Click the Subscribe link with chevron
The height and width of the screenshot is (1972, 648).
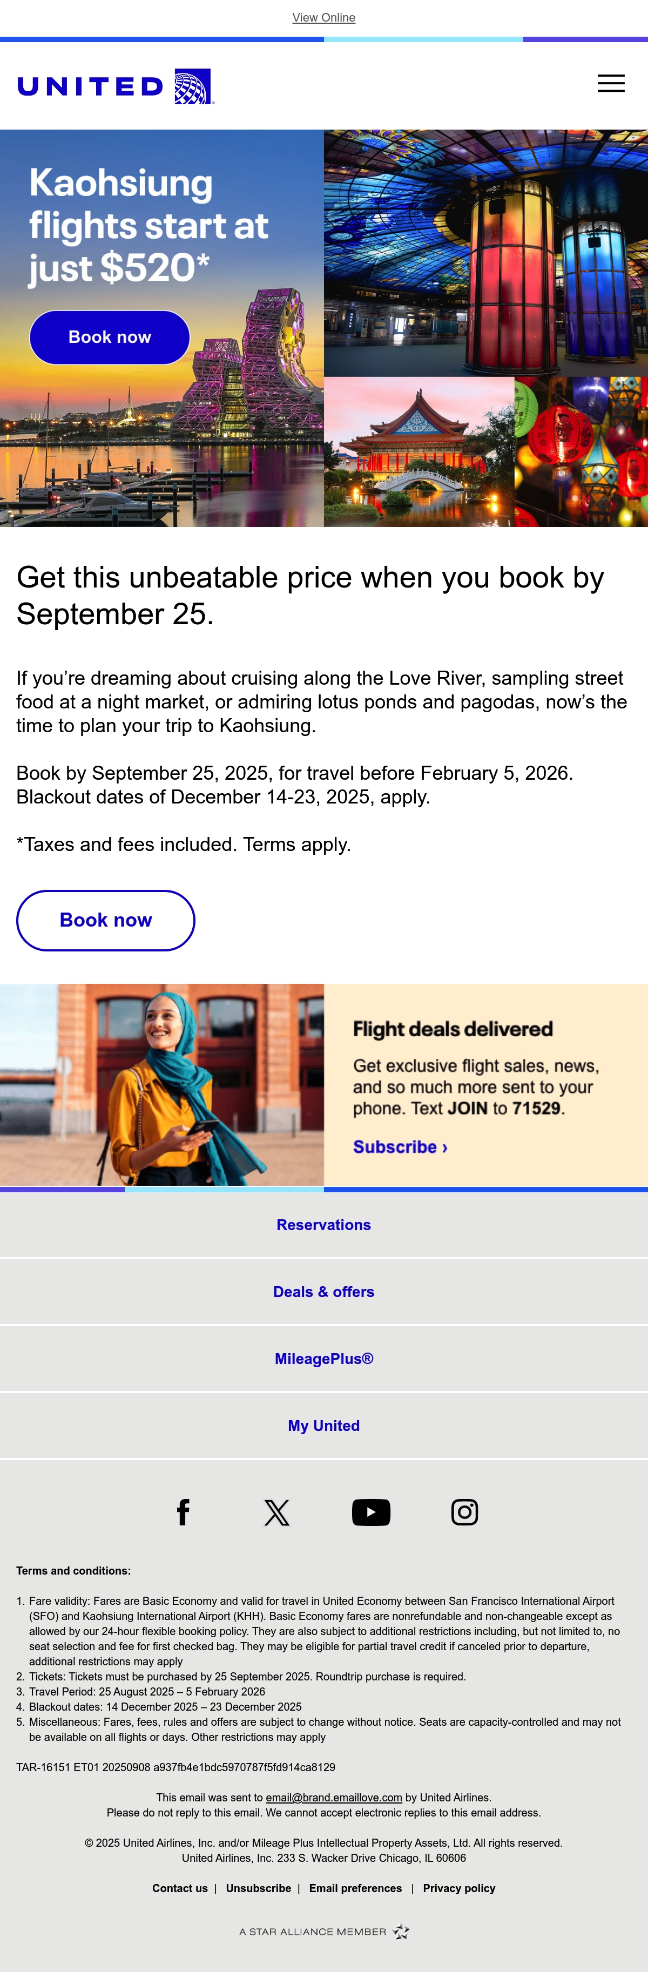400,1147
